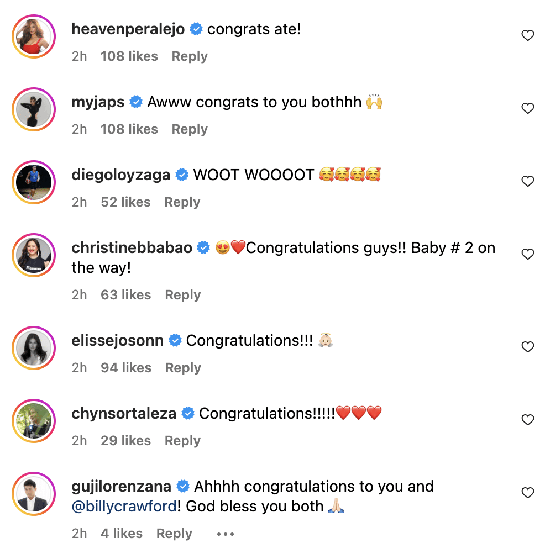The image size is (545, 559).
Task: View the 108 likes on myjaps comment
Action: (129, 129)
